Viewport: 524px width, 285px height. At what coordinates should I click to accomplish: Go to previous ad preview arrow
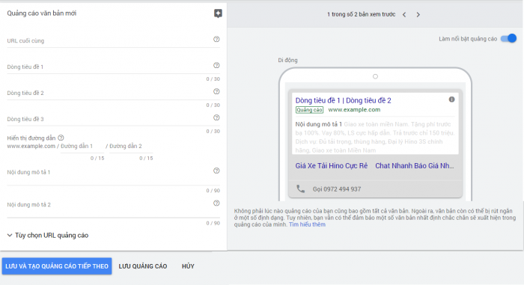[x=404, y=15]
